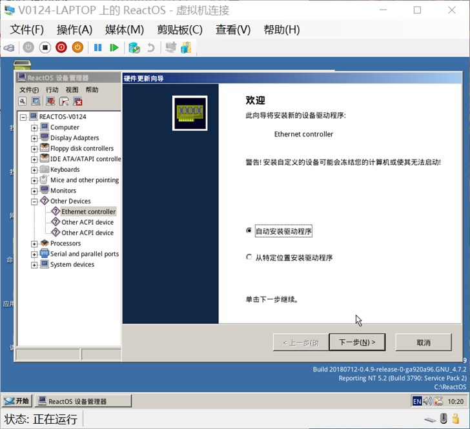Click the mouse status icon in status bar
The width and height of the screenshot is (470, 429).
pos(444,419)
